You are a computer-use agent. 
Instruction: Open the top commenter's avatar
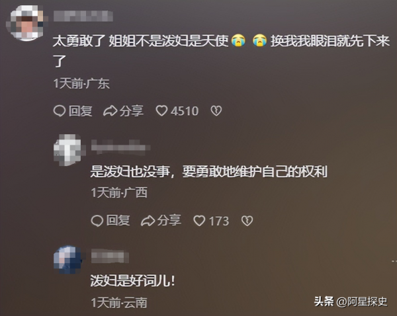tap(26, 22)
